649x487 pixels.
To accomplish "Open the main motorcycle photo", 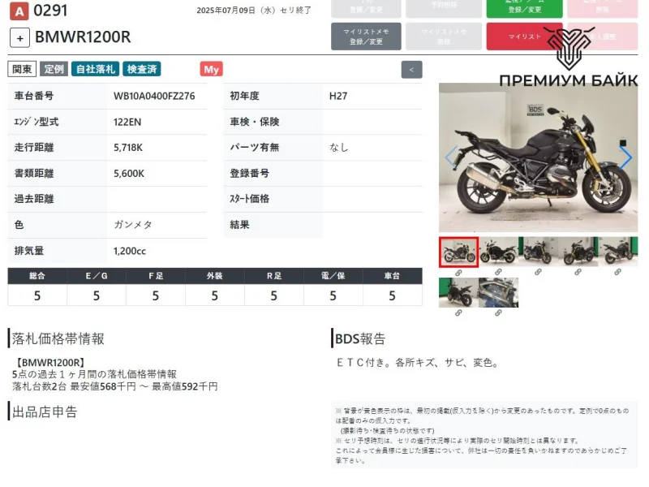I will click(538, 157).
